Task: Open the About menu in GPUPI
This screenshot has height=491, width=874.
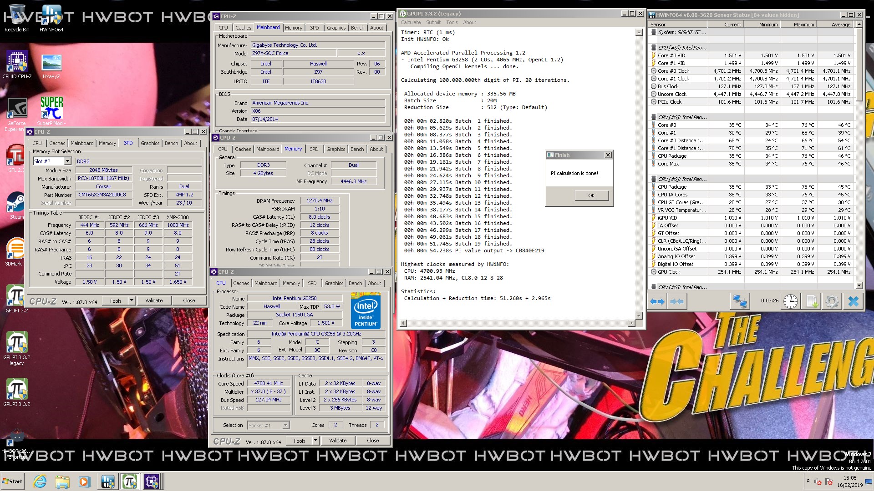Action: [x=470, y=22]
